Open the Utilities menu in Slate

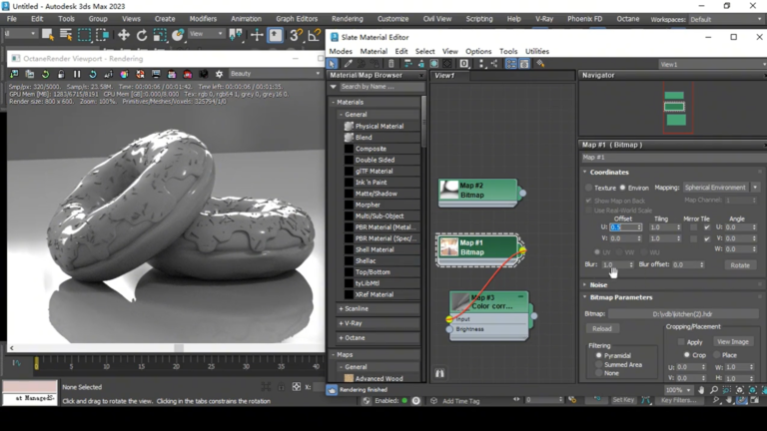(537, 51)
